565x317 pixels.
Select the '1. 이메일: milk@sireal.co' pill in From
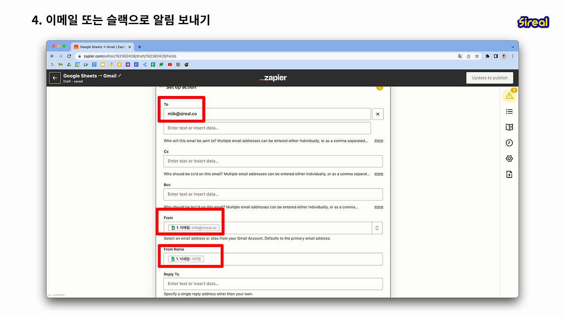tap(194, 228)
